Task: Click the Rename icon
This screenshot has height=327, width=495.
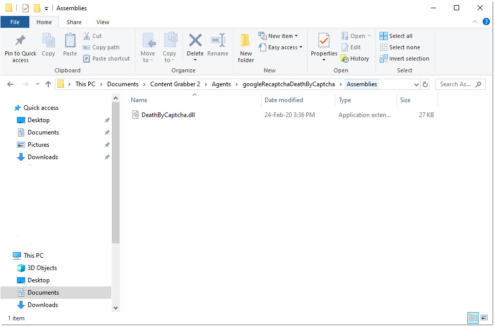Action: point(218,41)
